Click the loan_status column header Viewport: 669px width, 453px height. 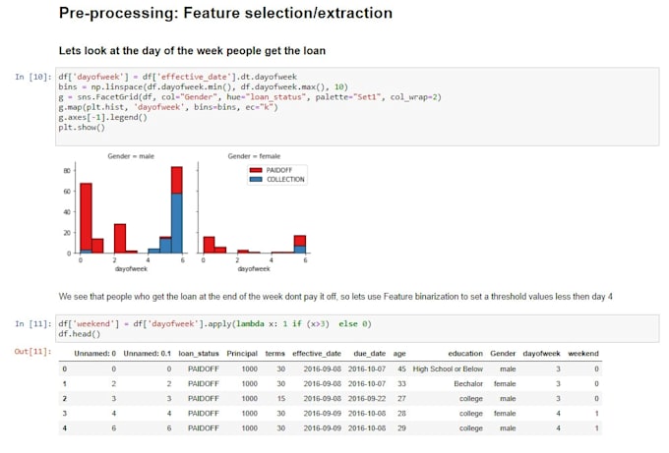click(x=199, y=354)
